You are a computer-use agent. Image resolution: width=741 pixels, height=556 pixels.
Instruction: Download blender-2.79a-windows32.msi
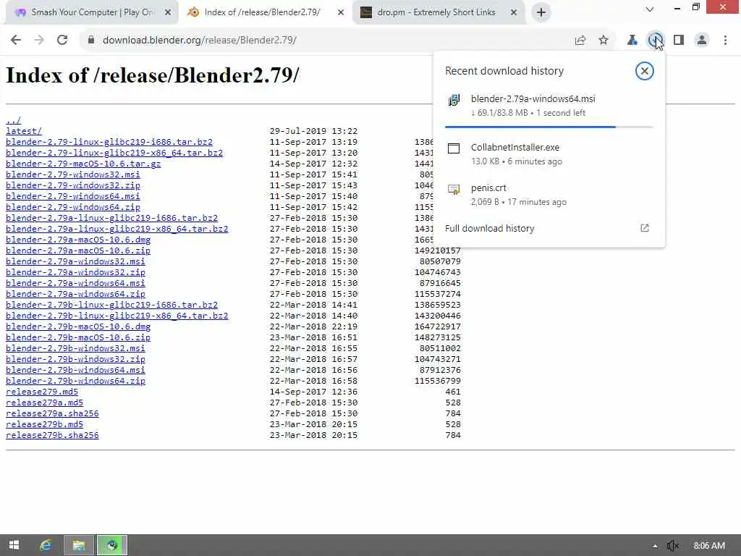tap(75, 261)
